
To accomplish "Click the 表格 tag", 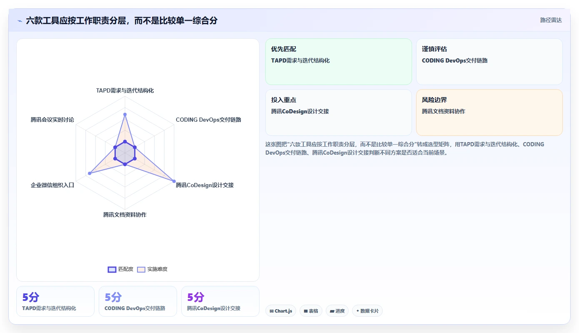I will point(311,311).
